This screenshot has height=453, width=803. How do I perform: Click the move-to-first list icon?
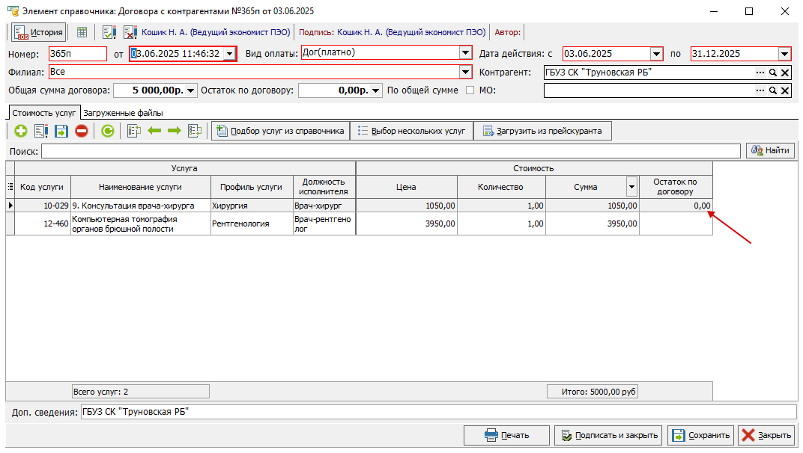click(x=134, y=131)
